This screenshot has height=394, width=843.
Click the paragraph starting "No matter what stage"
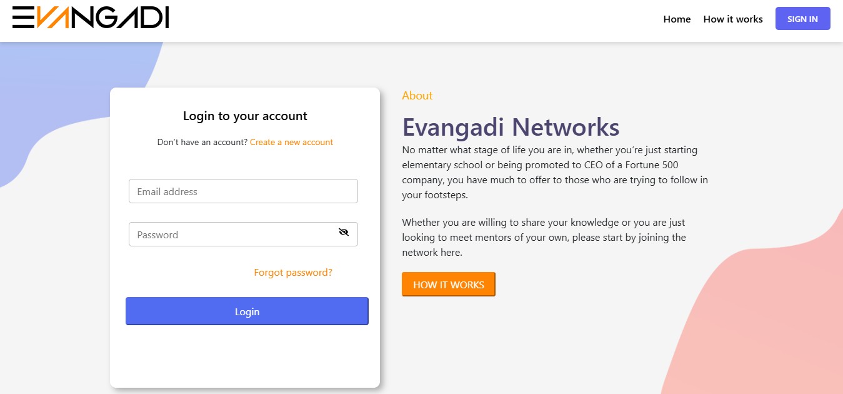coord(554,173)
